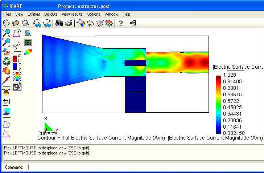Click the question mark help icon
264x173 pixels.
point(121,23)
